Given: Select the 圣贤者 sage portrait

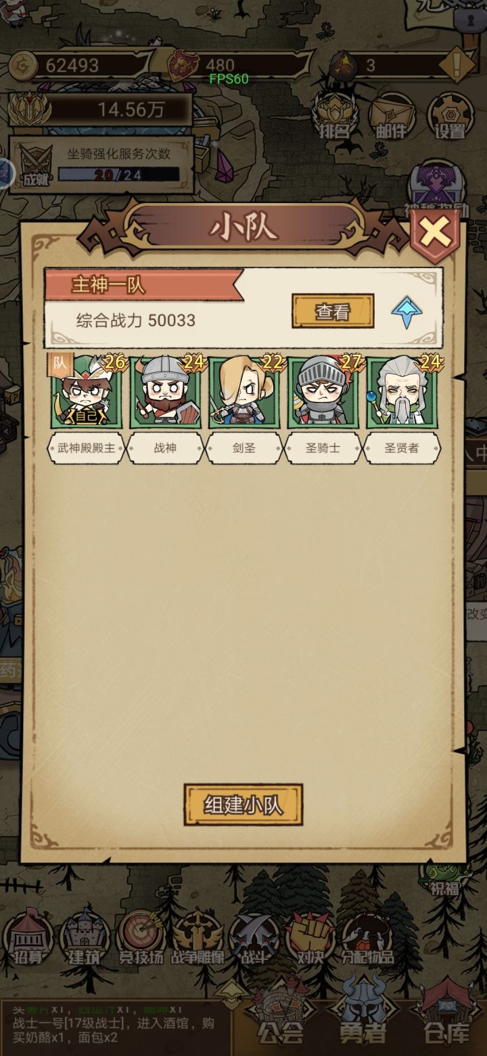Looking at the screenshot, I should click(x=402, y=392).
